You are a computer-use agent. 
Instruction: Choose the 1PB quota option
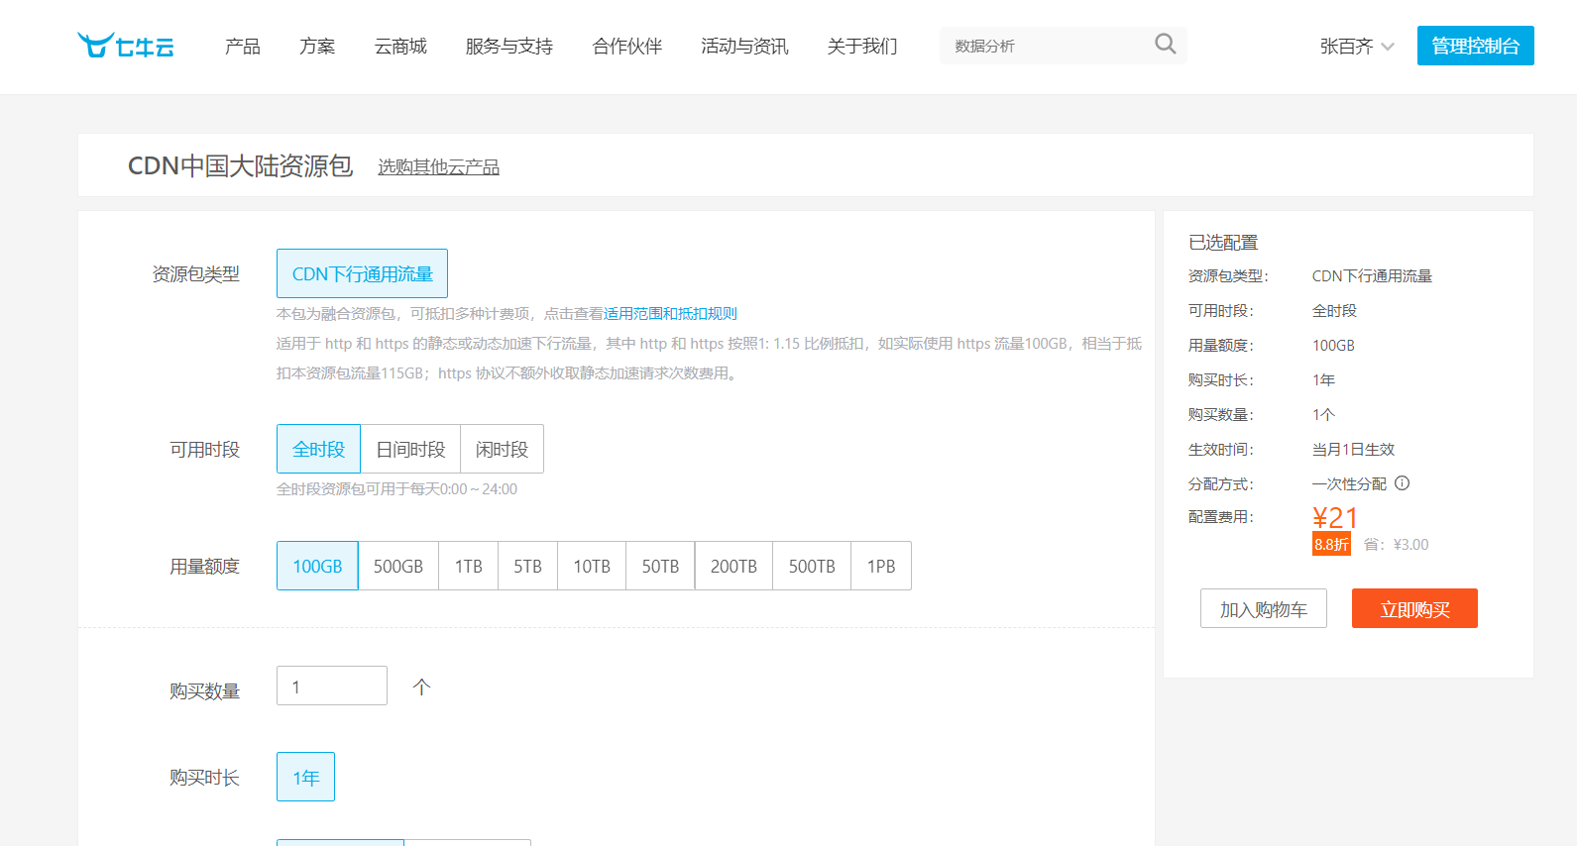pyautogui.click(x=880, y=566)
